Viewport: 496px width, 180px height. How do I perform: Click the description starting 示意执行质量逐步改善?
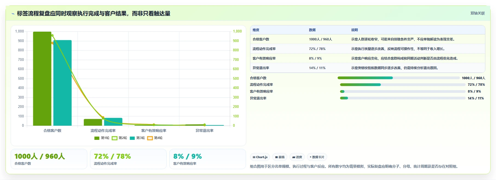399,49
